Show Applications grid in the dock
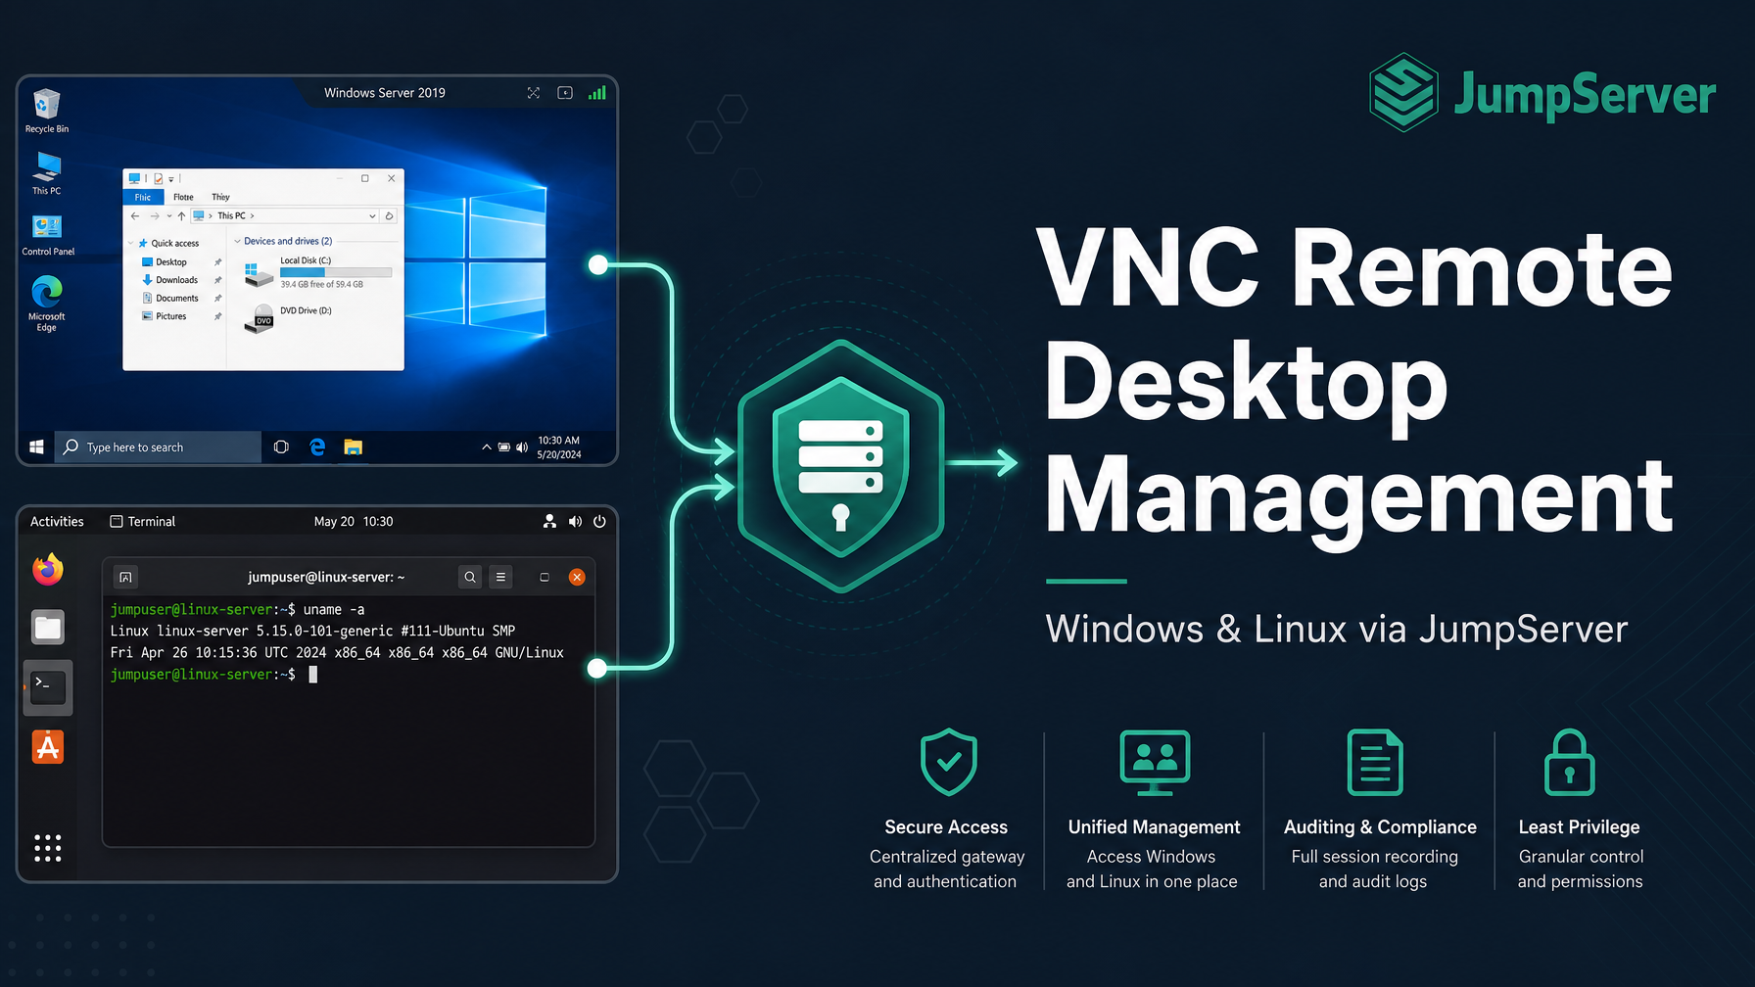Viewport: 1755px width, 987px height. click(47, 848)
